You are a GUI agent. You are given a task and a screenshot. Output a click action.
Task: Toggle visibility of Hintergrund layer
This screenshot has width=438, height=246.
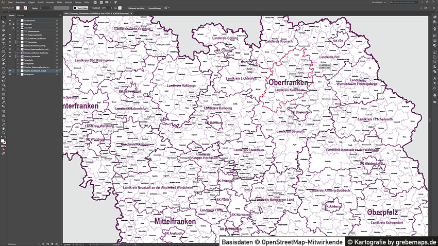click(x=10, y=74)
